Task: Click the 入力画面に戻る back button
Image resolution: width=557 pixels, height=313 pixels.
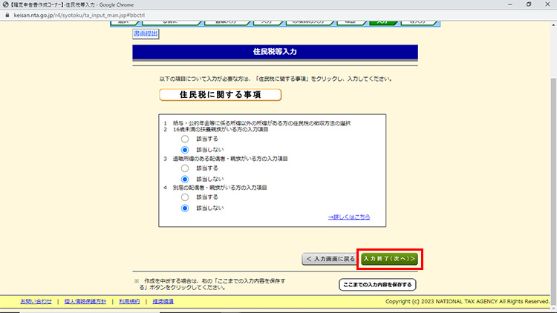Action: 328,259
